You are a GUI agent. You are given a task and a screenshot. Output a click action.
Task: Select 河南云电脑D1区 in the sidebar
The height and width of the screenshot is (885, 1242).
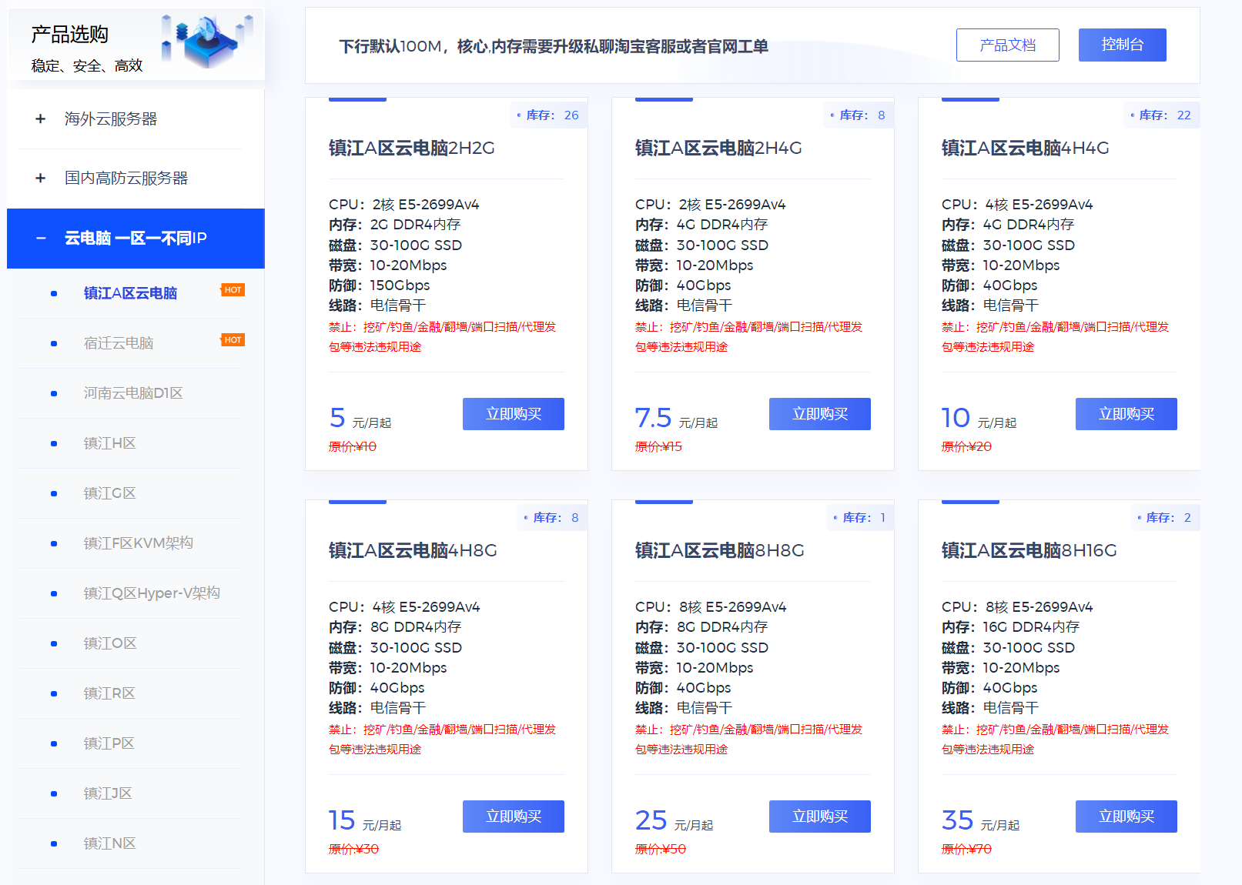point(133,393)
